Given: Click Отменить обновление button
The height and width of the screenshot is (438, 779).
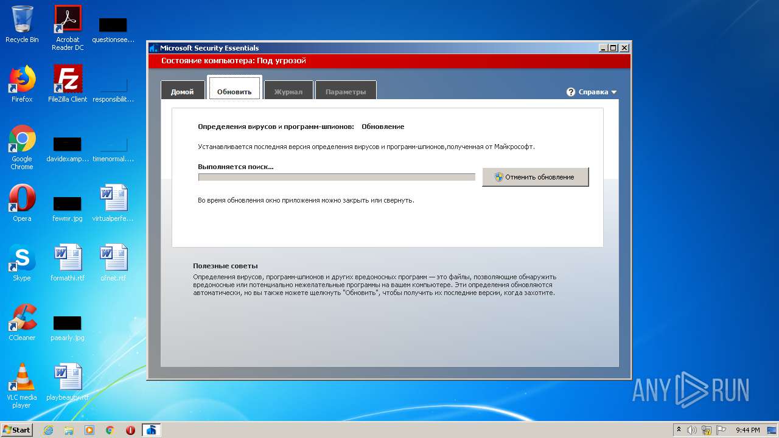Looking at the screenshot, I should 536,177.
